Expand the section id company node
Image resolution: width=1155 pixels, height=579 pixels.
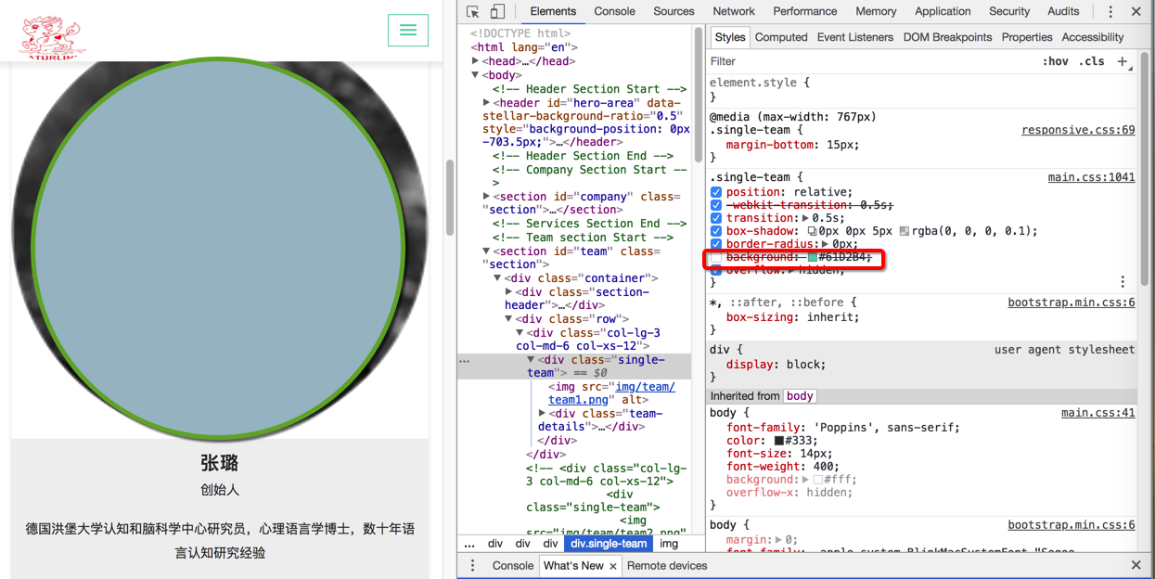tap(486, 197)
